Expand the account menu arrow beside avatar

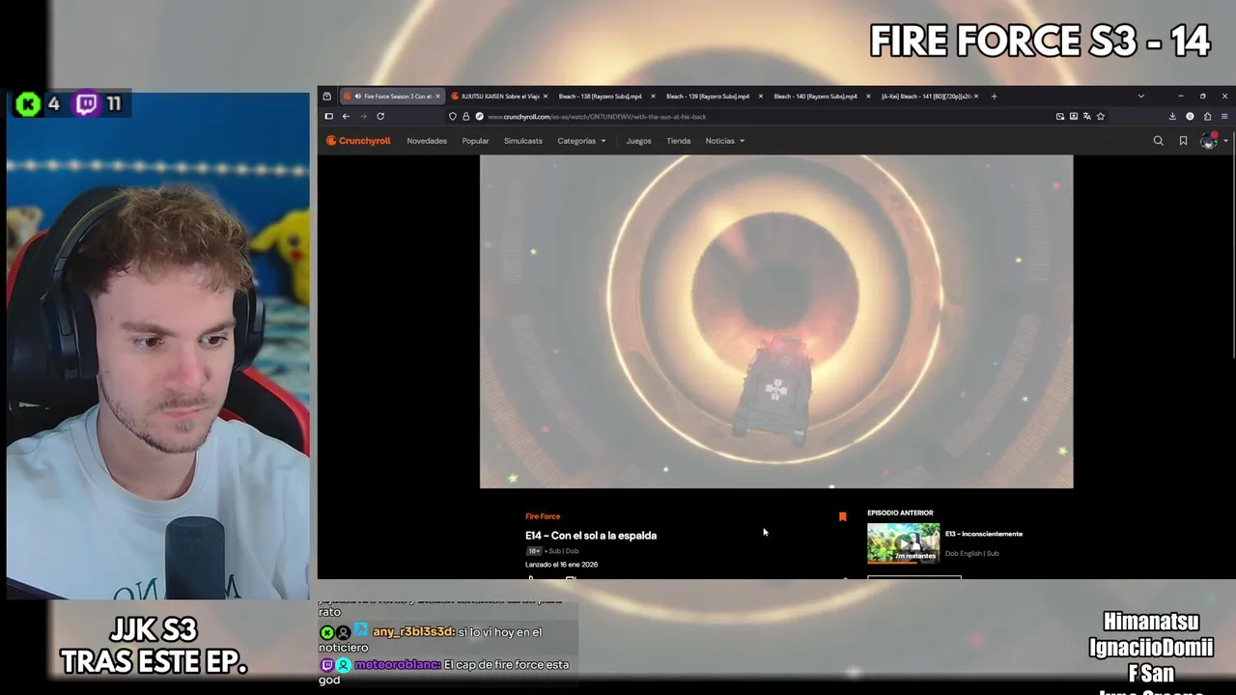coord(1225,141)
